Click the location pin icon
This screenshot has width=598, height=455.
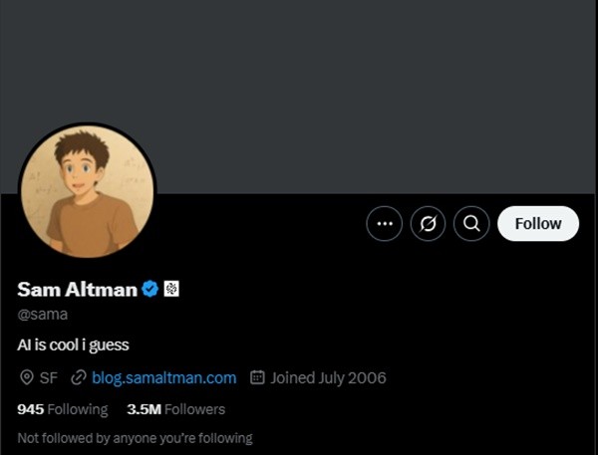click(x=27, y=377)
